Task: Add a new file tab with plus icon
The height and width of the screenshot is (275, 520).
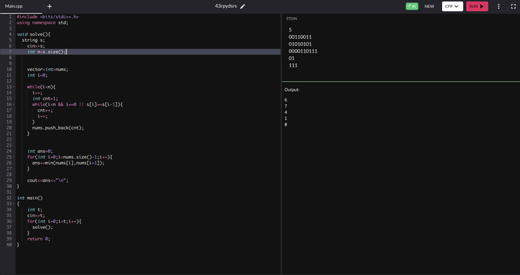Action: coord(49,6)
